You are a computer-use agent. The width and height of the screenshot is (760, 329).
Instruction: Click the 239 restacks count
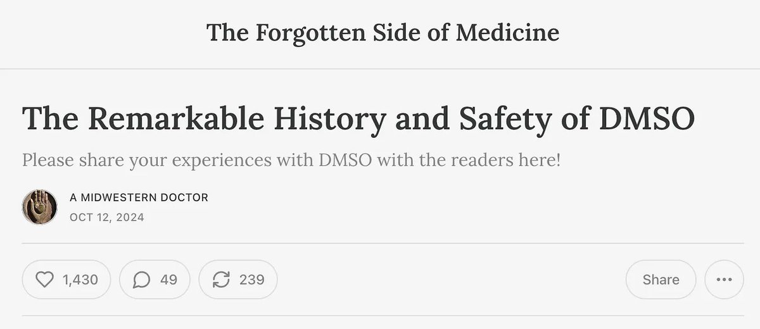[x=251, y=279]
